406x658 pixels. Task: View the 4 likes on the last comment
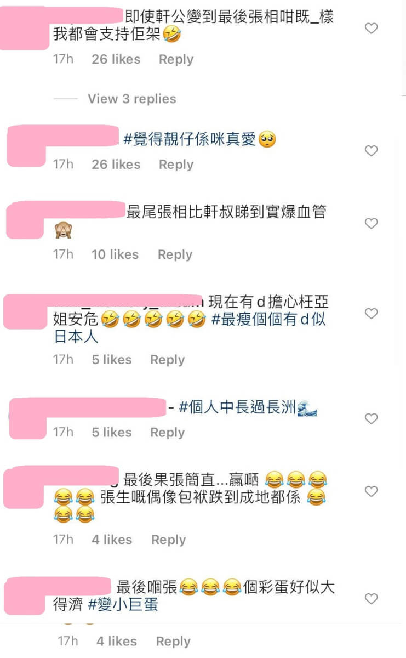pos(116,641)
